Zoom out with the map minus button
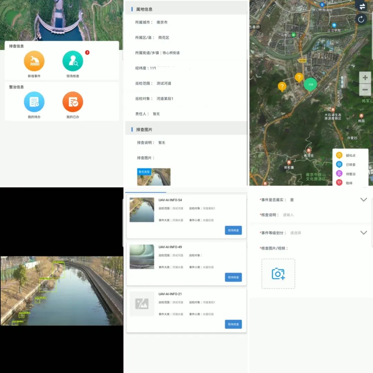 tap(365, 90)
